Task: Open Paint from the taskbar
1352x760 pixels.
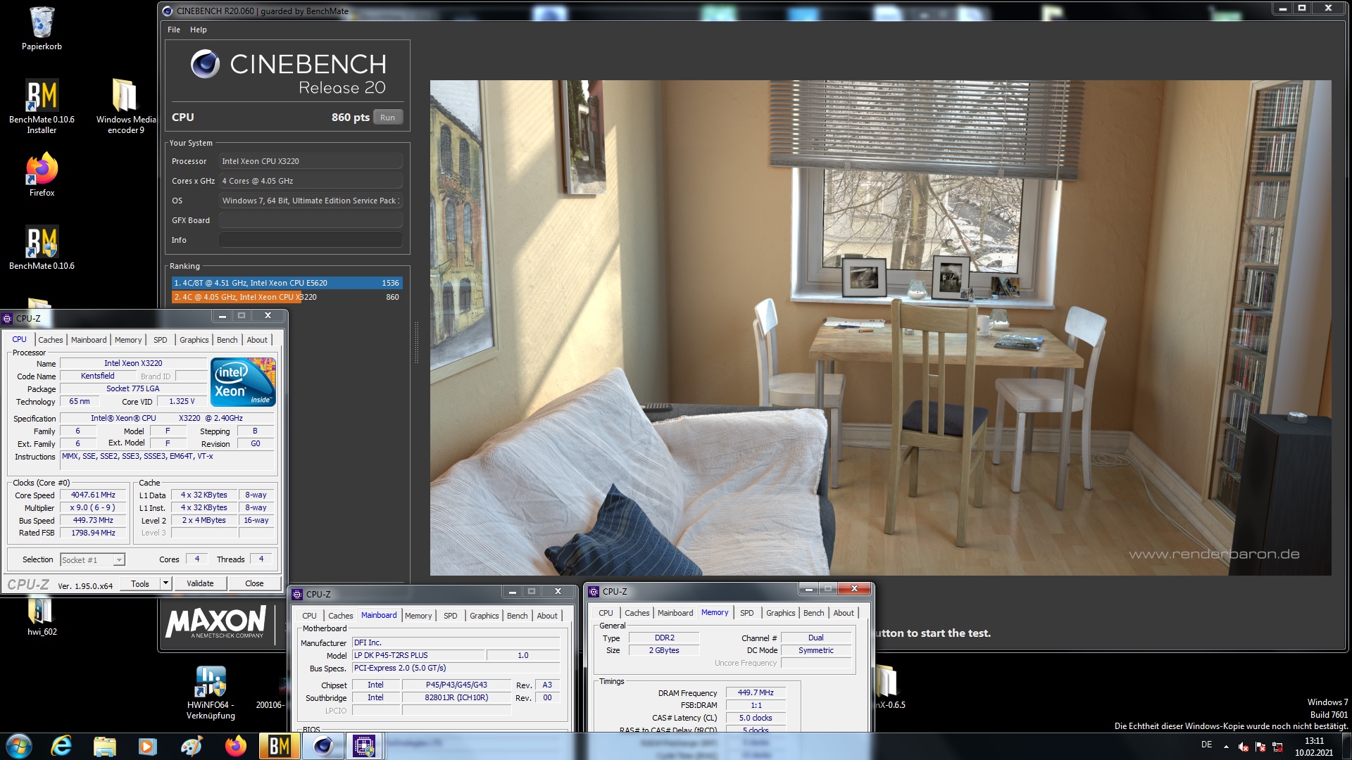Action: point(192,746)
